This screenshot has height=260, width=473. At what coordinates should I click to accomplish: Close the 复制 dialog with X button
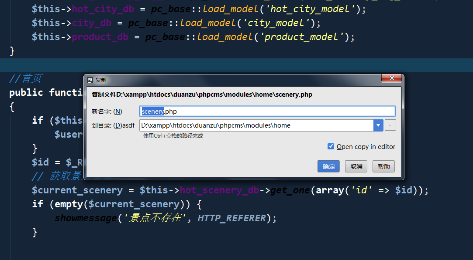392,78
